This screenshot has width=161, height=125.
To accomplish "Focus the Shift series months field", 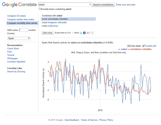I will point(23,30).
